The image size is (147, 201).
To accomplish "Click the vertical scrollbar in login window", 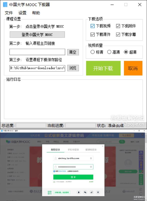I will 146,167.
